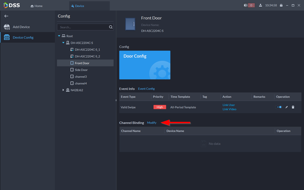This screenshot has height=190, width=304.
Task: Click the speaker alarm sound icon
Action: (x=246, y=5)
